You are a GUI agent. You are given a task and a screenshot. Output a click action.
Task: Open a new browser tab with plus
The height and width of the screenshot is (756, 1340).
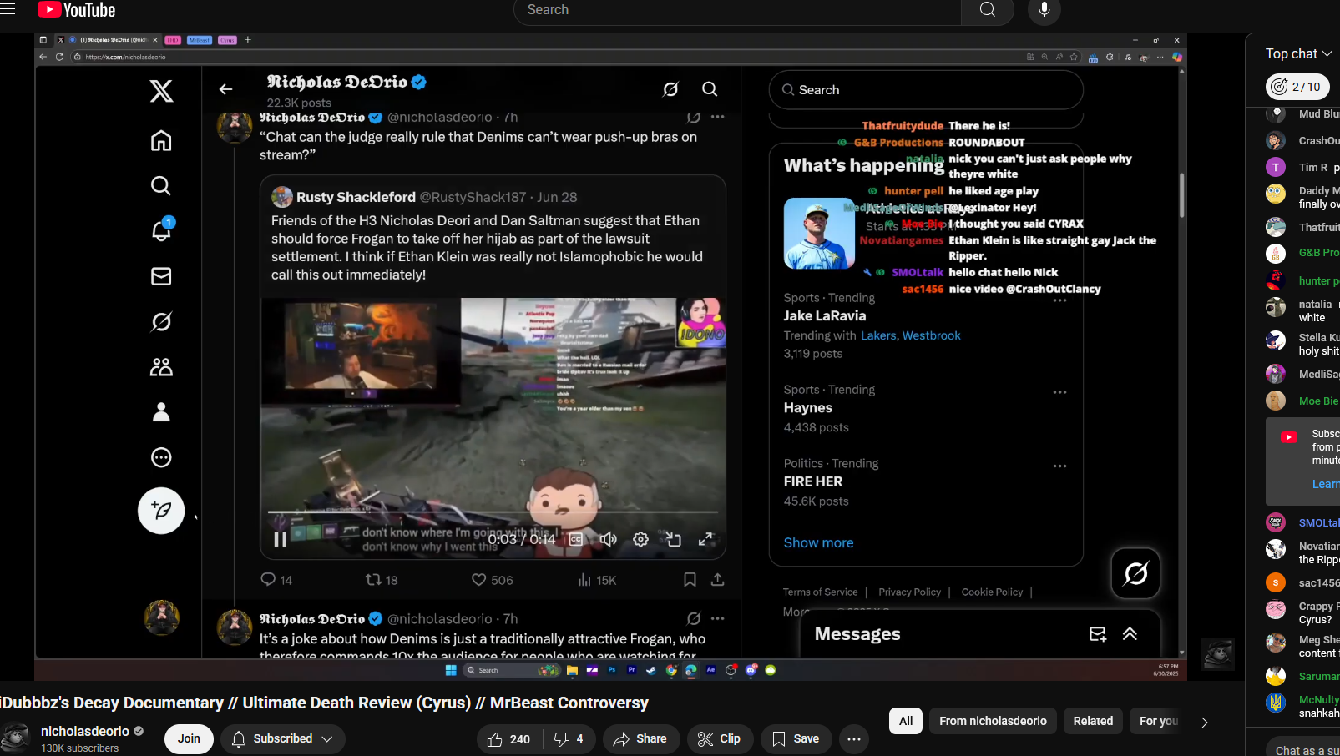point(248,40)
